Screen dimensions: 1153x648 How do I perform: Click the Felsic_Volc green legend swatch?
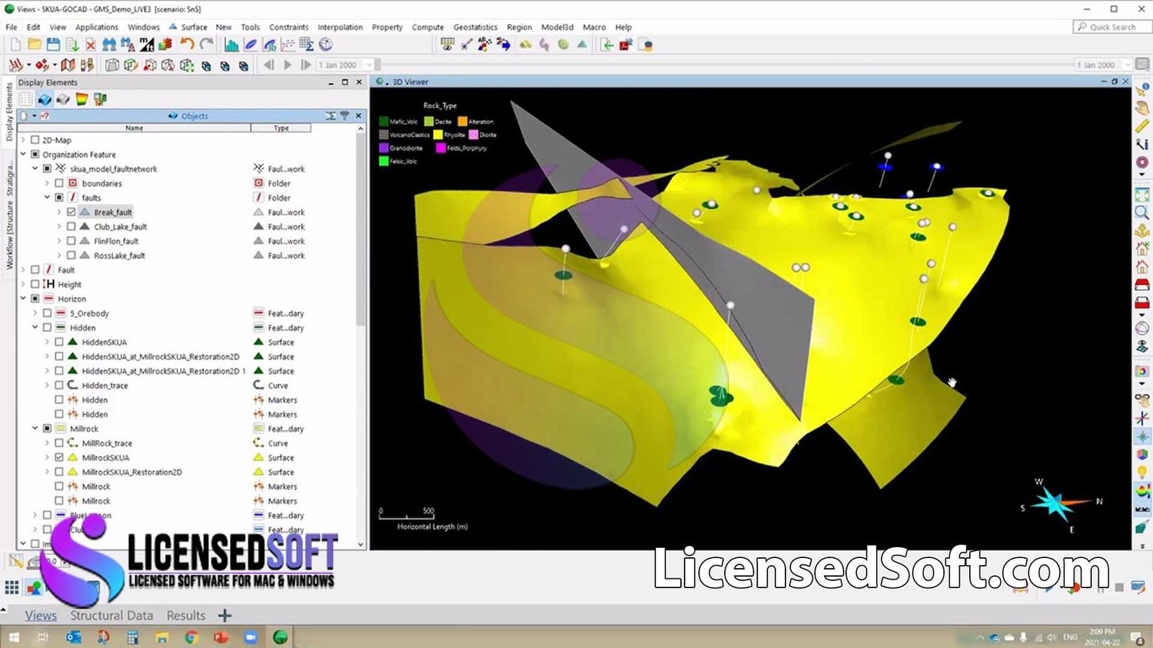coord(383,161)
